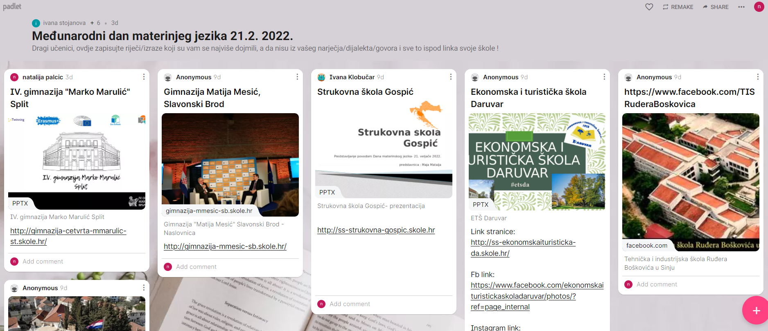Click the PPTX label on Gospić attachment
This screenshot has width=768, height=331.
tap(327, 192)
